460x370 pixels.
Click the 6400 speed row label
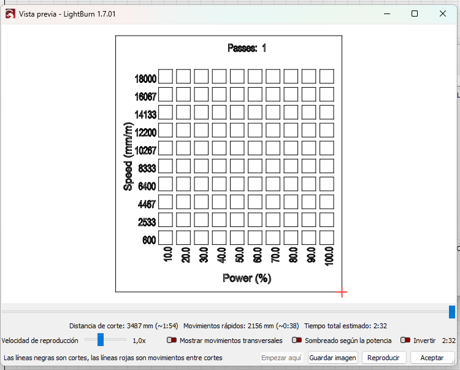tap(147, 187)
